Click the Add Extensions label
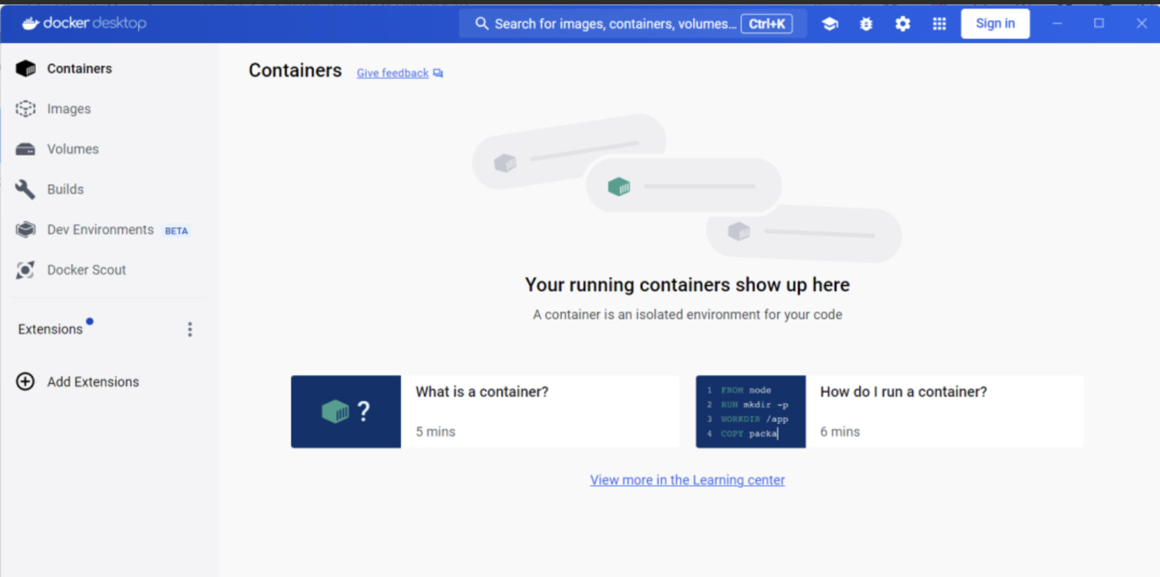Screen dimensions: 1160x577 point(93,382)
